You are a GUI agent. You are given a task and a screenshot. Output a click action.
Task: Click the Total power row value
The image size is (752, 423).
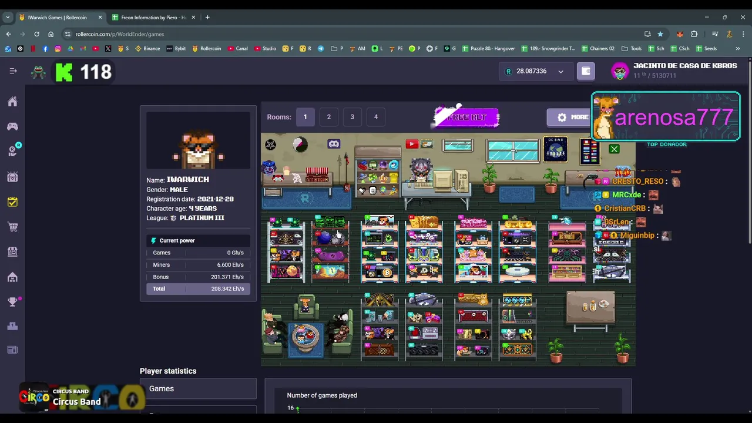point(227,288)
